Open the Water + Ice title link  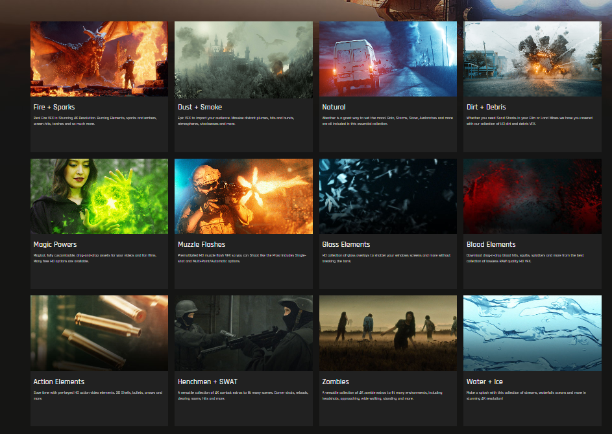484,382
